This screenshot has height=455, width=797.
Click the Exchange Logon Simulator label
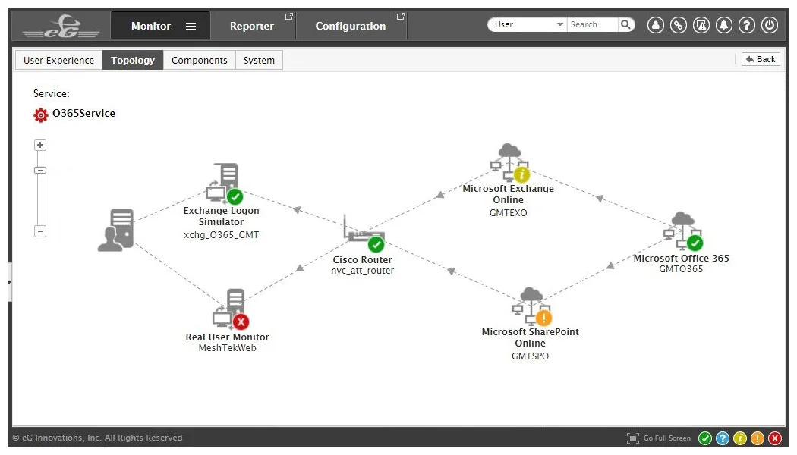tap(221, 216)
